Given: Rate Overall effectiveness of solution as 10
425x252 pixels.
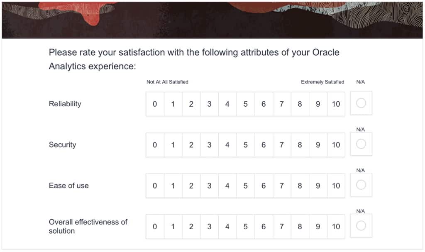Looking at the screenshot, I should (x=336, y=227).
